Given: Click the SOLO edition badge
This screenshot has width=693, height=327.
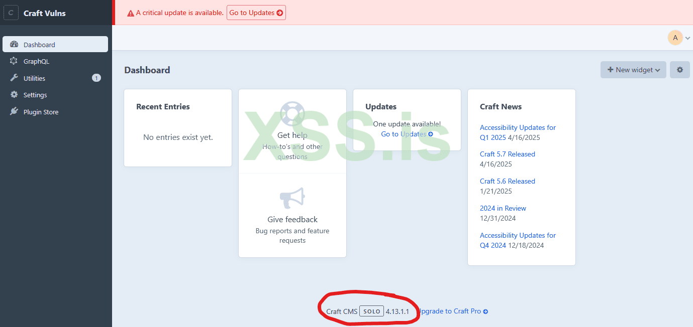Looking at the screenshot, I should click(x=372, y=311).
